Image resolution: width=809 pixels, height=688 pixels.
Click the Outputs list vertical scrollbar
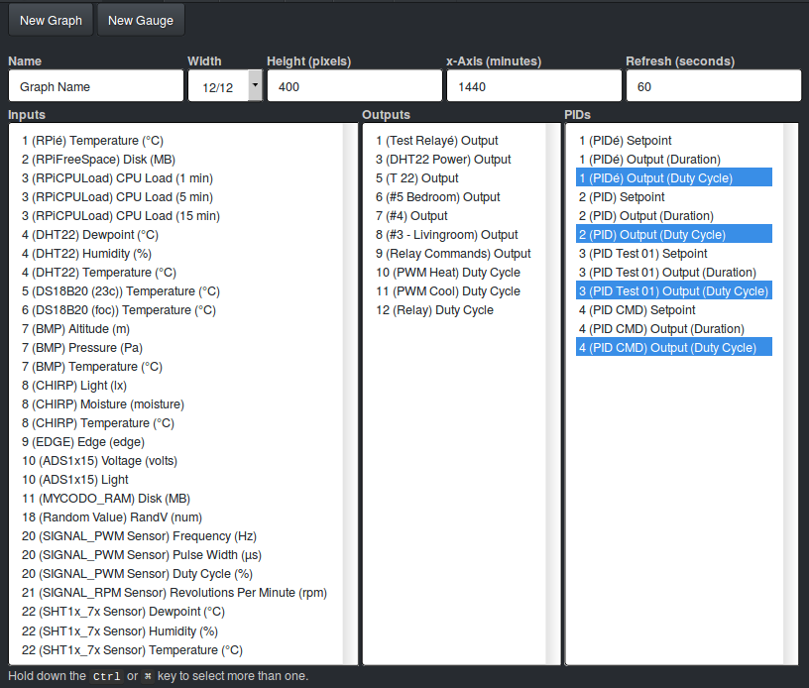click(552, 394)
